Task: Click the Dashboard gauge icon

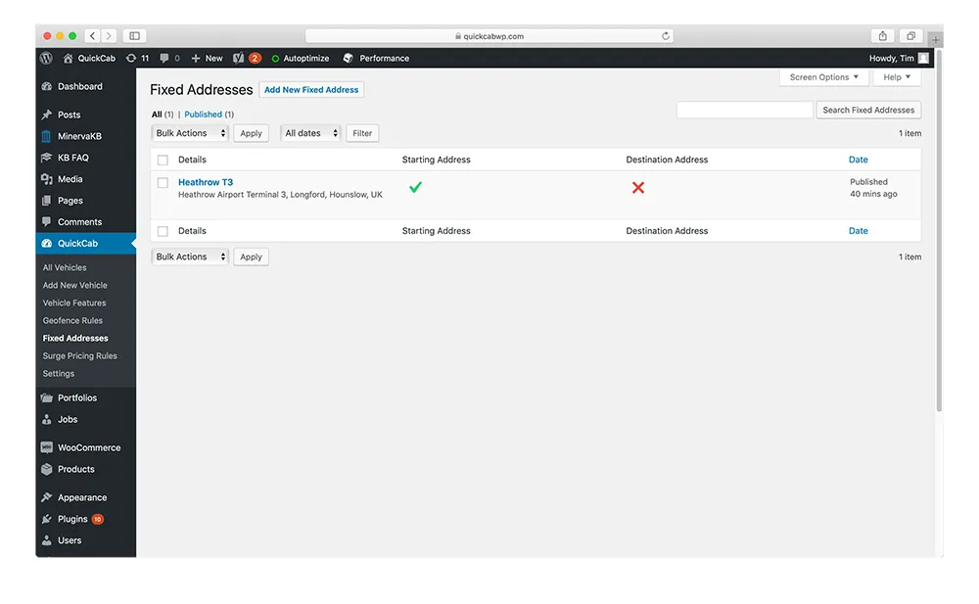Action: click(x=47, y=86)
